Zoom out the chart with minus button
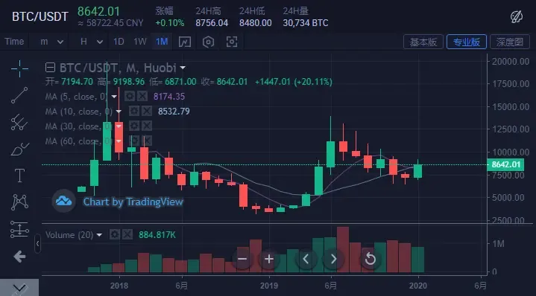The width and height of the screenshot is (536, 296). (x=242, y=259)
